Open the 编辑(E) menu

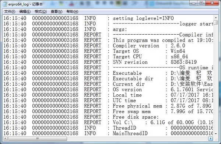25,11
